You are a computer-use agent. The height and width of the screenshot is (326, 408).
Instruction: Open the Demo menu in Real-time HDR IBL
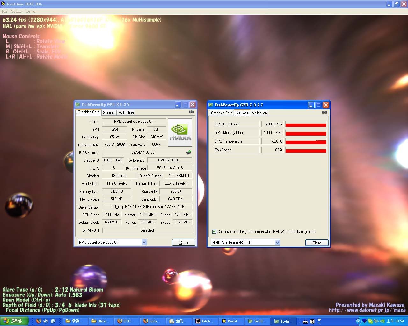pyautogui.click(x=31, y=11)
